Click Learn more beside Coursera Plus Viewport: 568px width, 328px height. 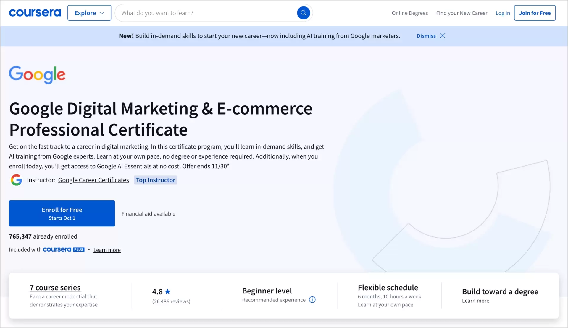coord(107,249)
